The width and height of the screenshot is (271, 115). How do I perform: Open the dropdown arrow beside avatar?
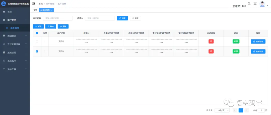(267, 5)
